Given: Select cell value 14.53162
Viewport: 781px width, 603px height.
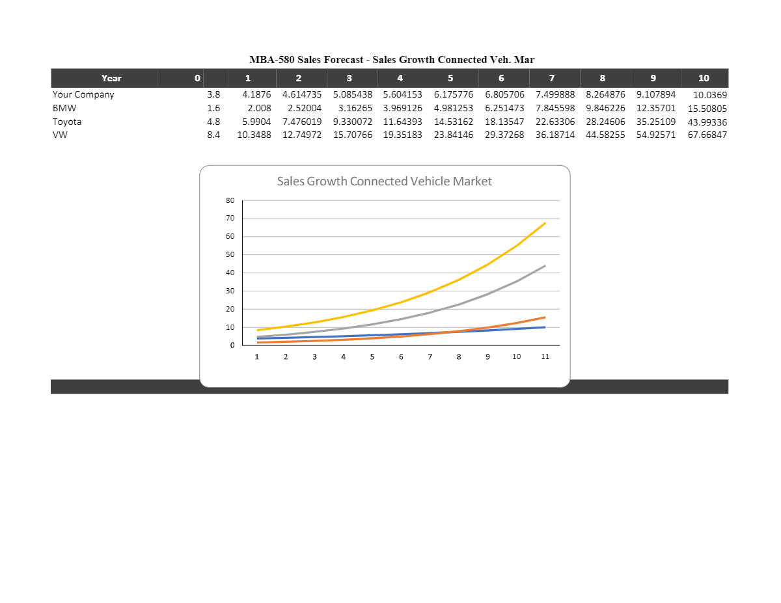Looking at the screenshot, I should coord(454,122).
